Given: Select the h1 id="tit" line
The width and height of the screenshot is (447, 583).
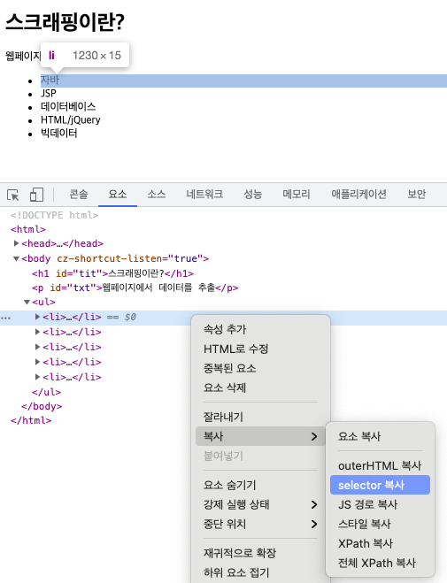Looking at the screenshot, I should [112, 273].
